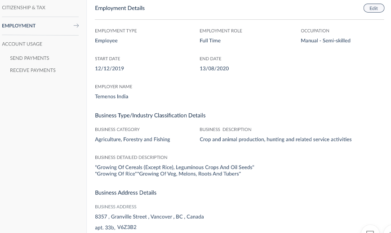Open the Citizenship & Tax section
Image resolution: width=391 pixels, height=233 pixels.
tap(23, 8)
